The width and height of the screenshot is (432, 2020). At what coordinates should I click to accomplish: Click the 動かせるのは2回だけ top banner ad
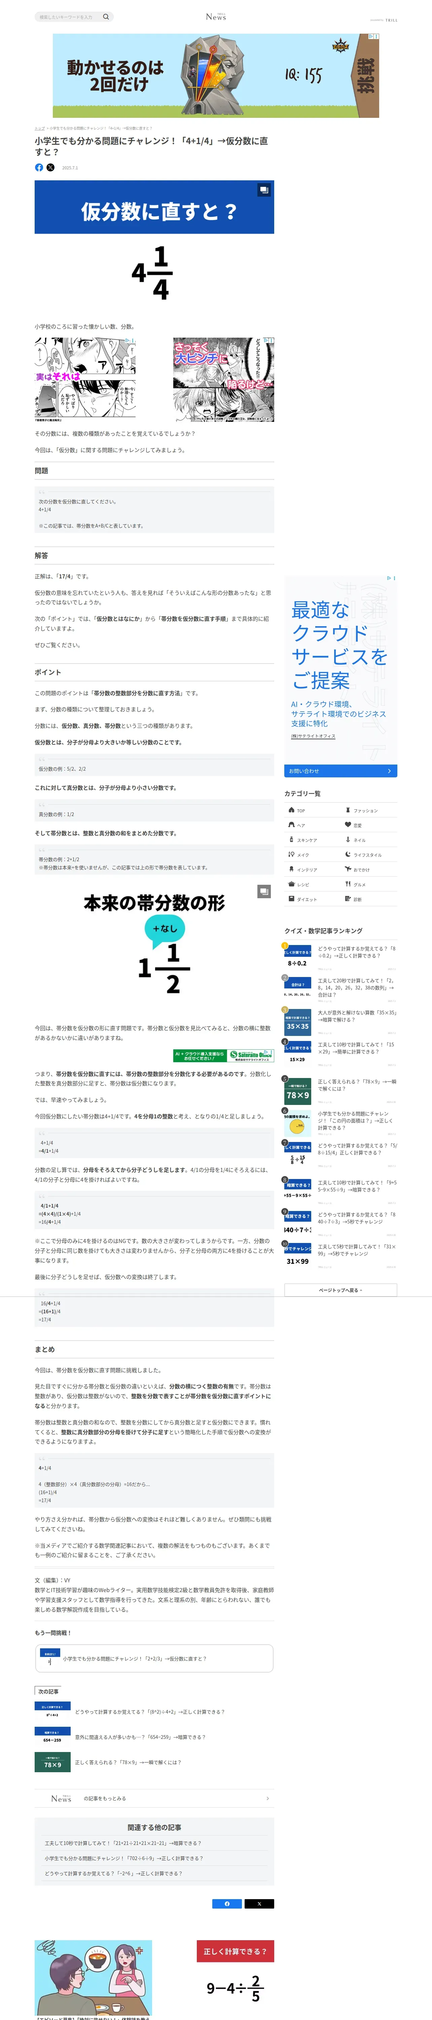pos(216,75)
